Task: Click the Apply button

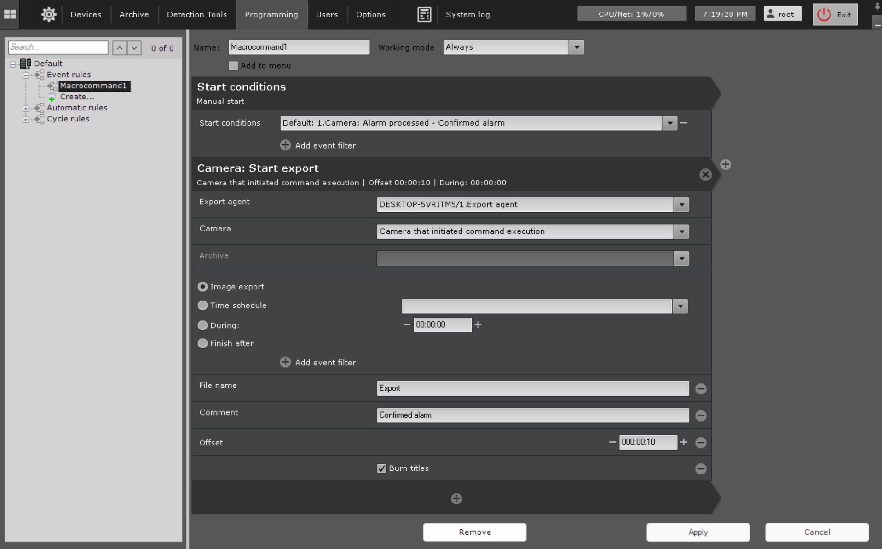Action: [x=698, y=532]
